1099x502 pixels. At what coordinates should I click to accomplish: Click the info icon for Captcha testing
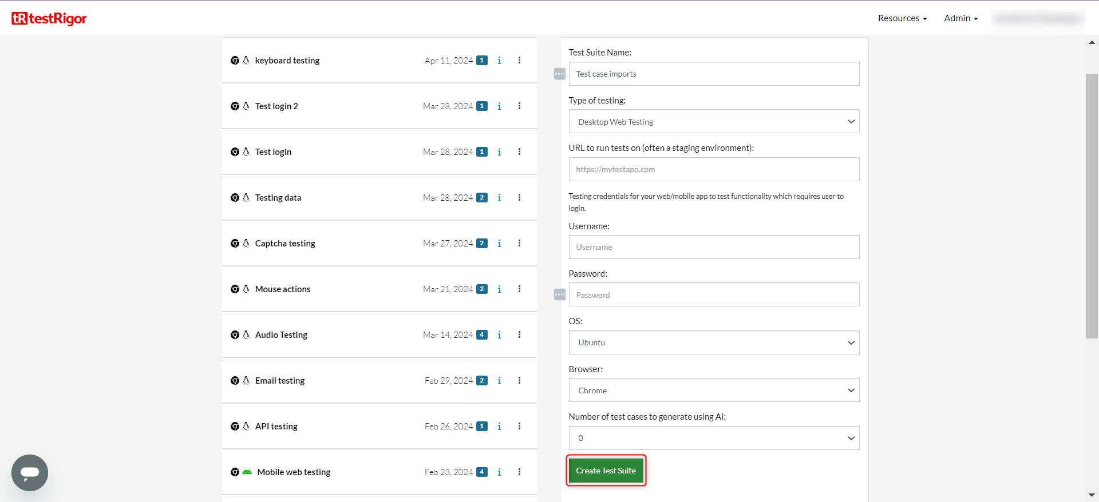(x=499, y=244)
